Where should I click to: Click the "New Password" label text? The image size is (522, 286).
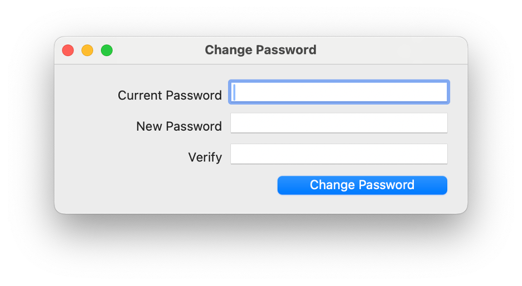(x=178, y=127)
